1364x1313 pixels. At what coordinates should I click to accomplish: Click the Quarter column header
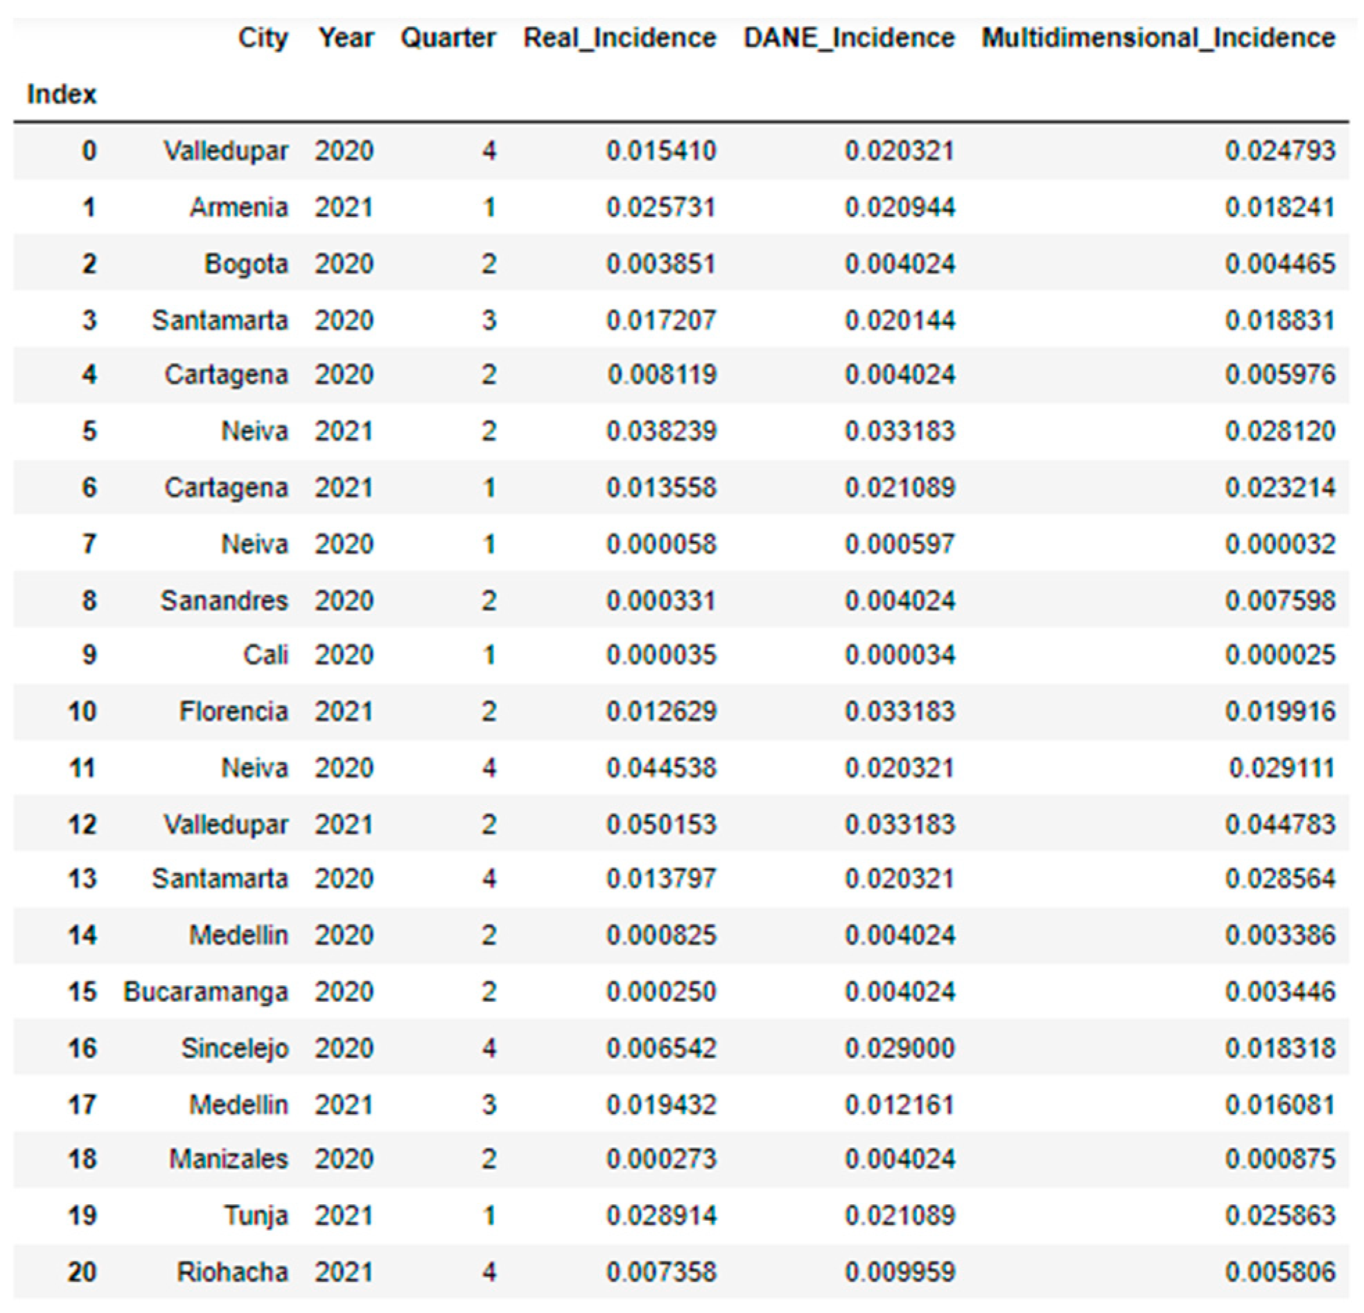click(448, 37)
